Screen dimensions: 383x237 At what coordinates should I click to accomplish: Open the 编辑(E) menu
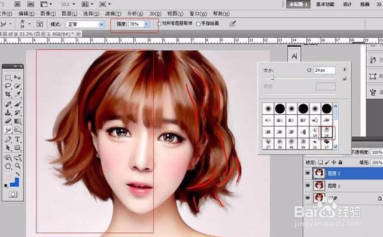(x=26, y=14)
